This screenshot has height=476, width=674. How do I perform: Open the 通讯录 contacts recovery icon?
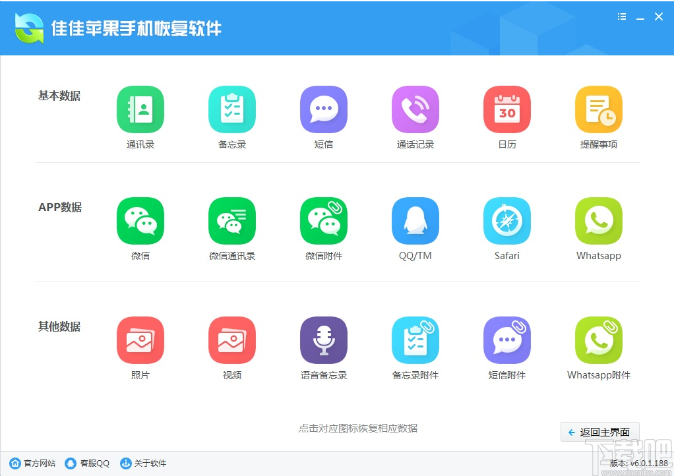tap(140, 109)
